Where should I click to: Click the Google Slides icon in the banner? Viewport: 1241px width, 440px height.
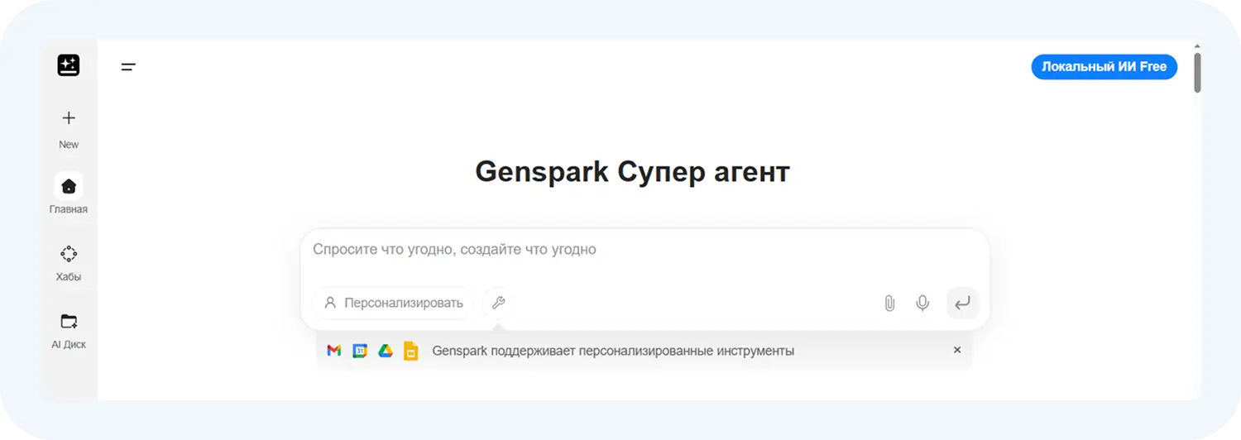410,351
